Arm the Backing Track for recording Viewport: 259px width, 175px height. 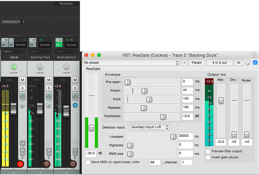click(47, 164)
